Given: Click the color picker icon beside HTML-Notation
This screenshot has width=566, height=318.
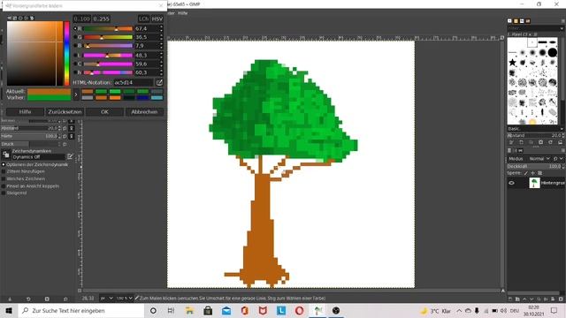Looking at the screenshot, I should [159, 82].
